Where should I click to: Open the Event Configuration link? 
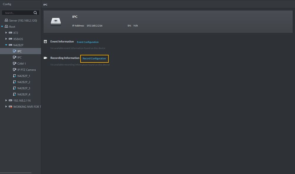[88, 42]
